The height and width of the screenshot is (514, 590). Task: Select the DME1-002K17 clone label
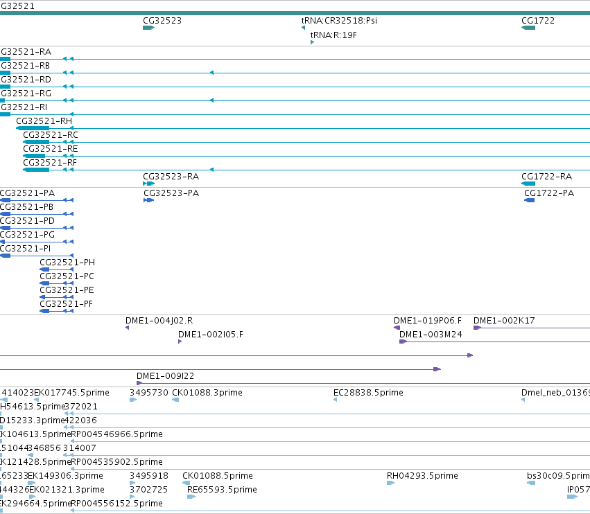504,321
